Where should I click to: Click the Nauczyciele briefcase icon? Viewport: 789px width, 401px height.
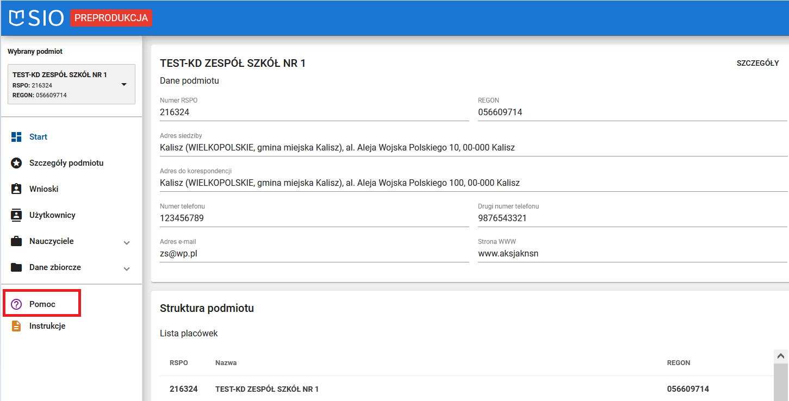16,241
